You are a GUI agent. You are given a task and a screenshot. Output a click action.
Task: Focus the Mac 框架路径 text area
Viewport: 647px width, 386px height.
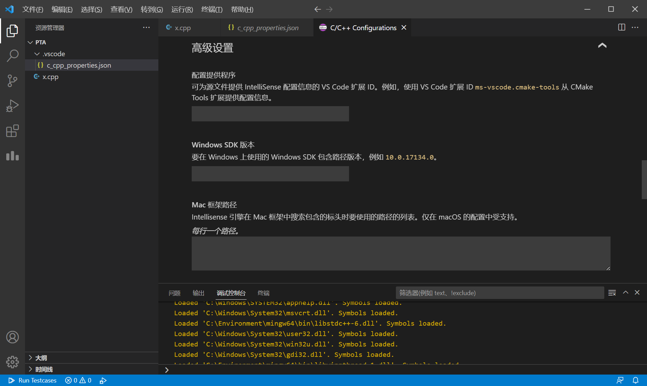[401, 254]
